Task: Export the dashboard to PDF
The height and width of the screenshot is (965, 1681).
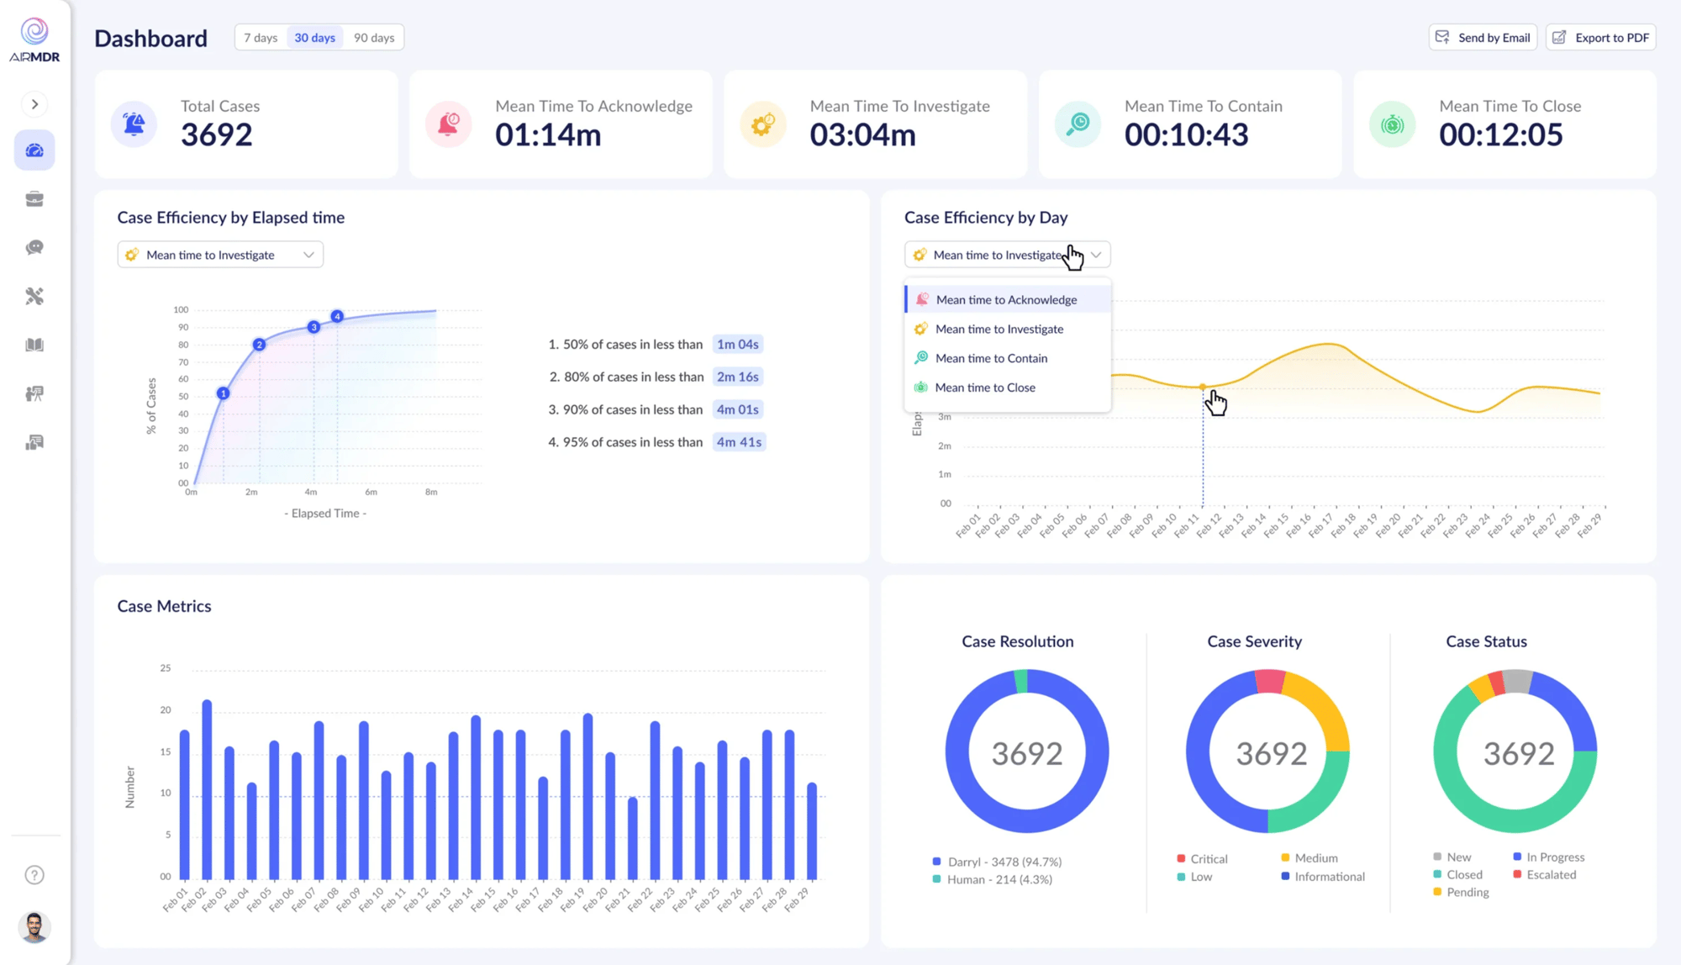Action: click(1599, 37)
